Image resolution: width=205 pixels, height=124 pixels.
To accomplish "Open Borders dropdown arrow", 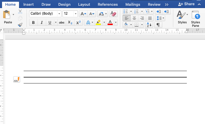I will (x=142, y=25).
